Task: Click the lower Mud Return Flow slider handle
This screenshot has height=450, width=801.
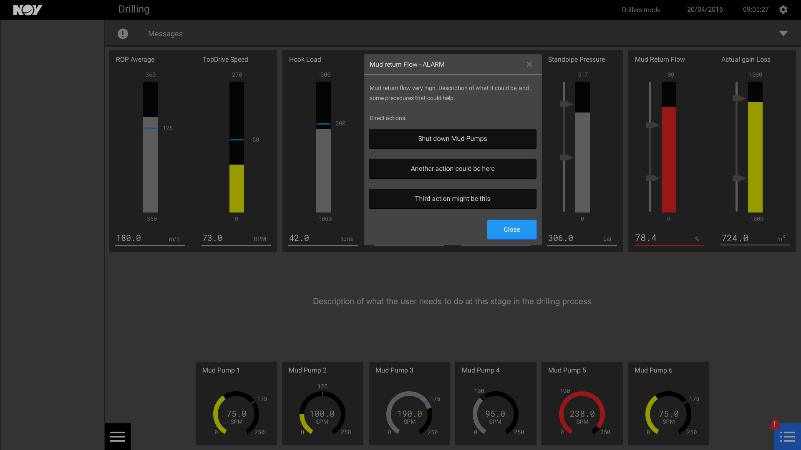Action: [653, 178]
